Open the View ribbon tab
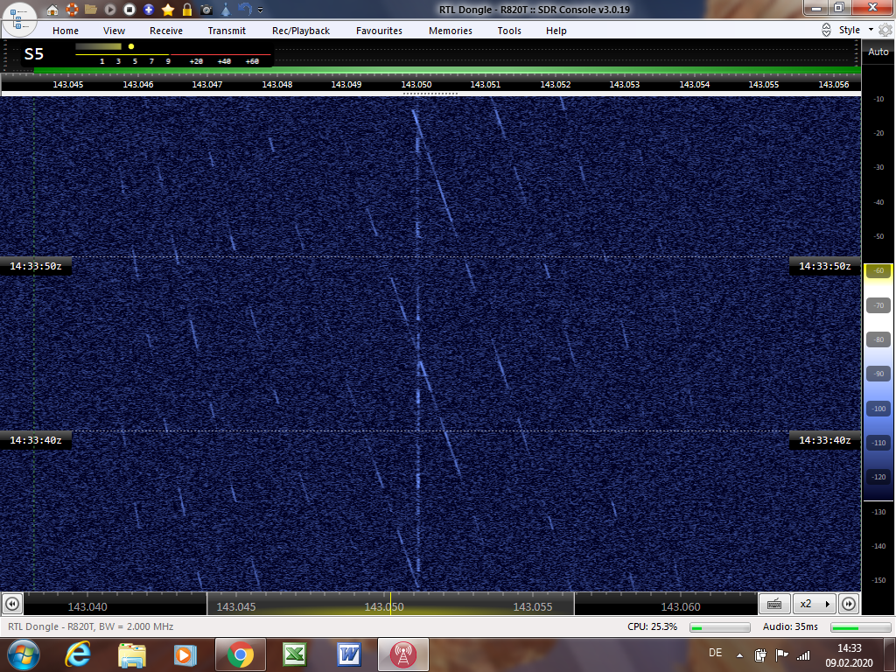 point(114,31)
